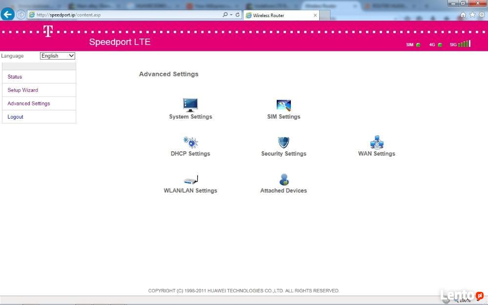Click the SIG signal strength bars
488x305 pixels.
(465, 43)
